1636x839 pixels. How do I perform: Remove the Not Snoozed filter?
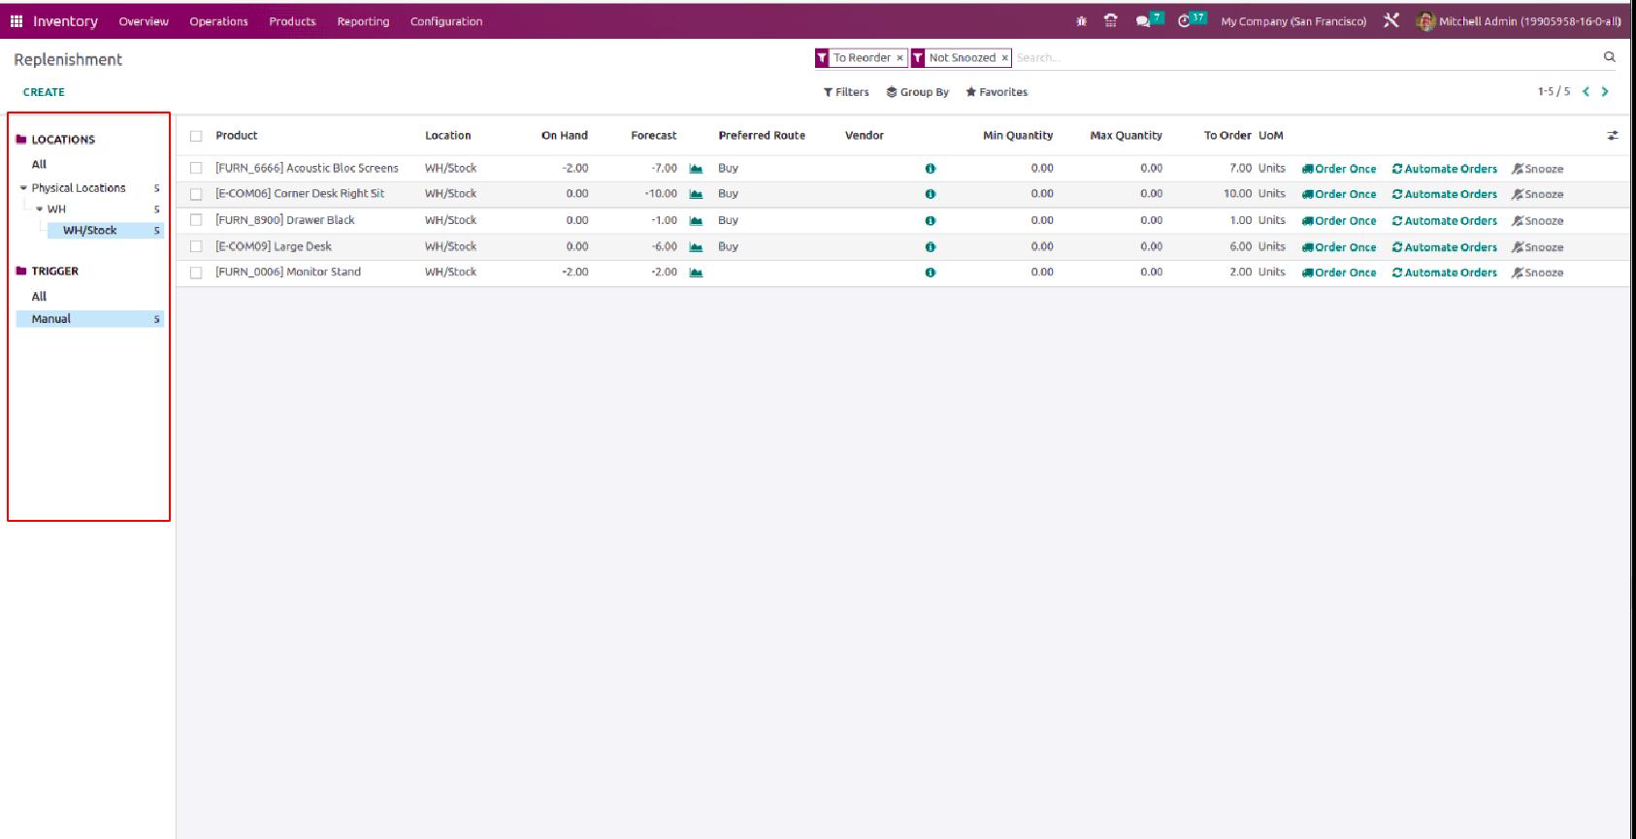1004,58
